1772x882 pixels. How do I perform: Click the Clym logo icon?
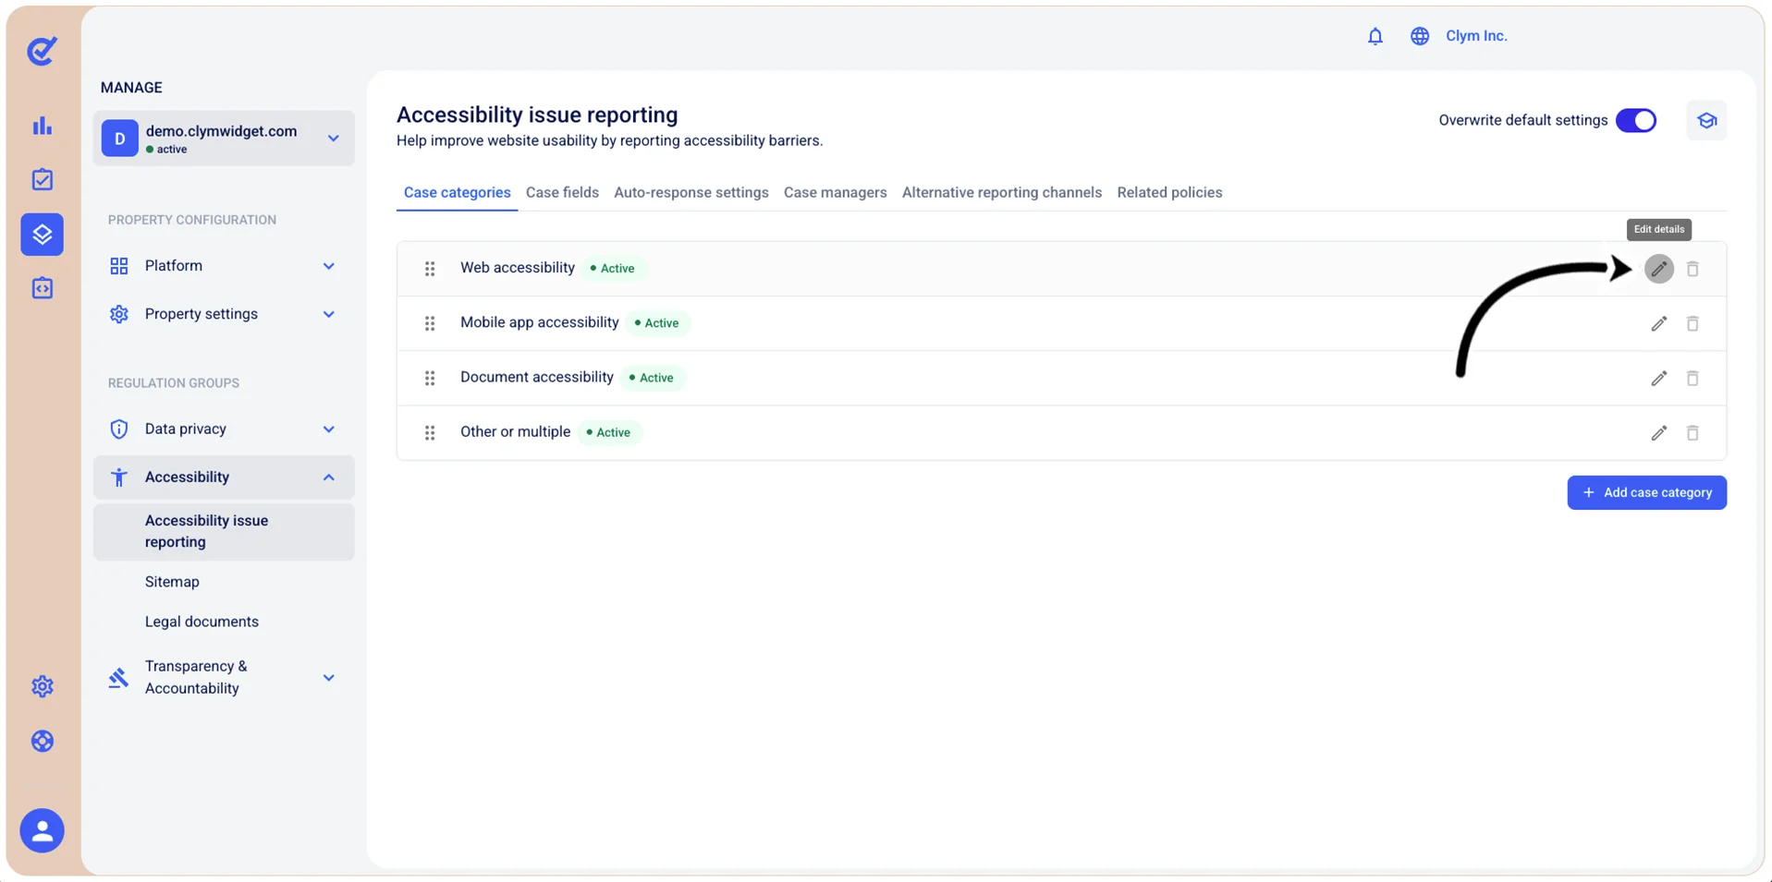click(x=42, y=51)
